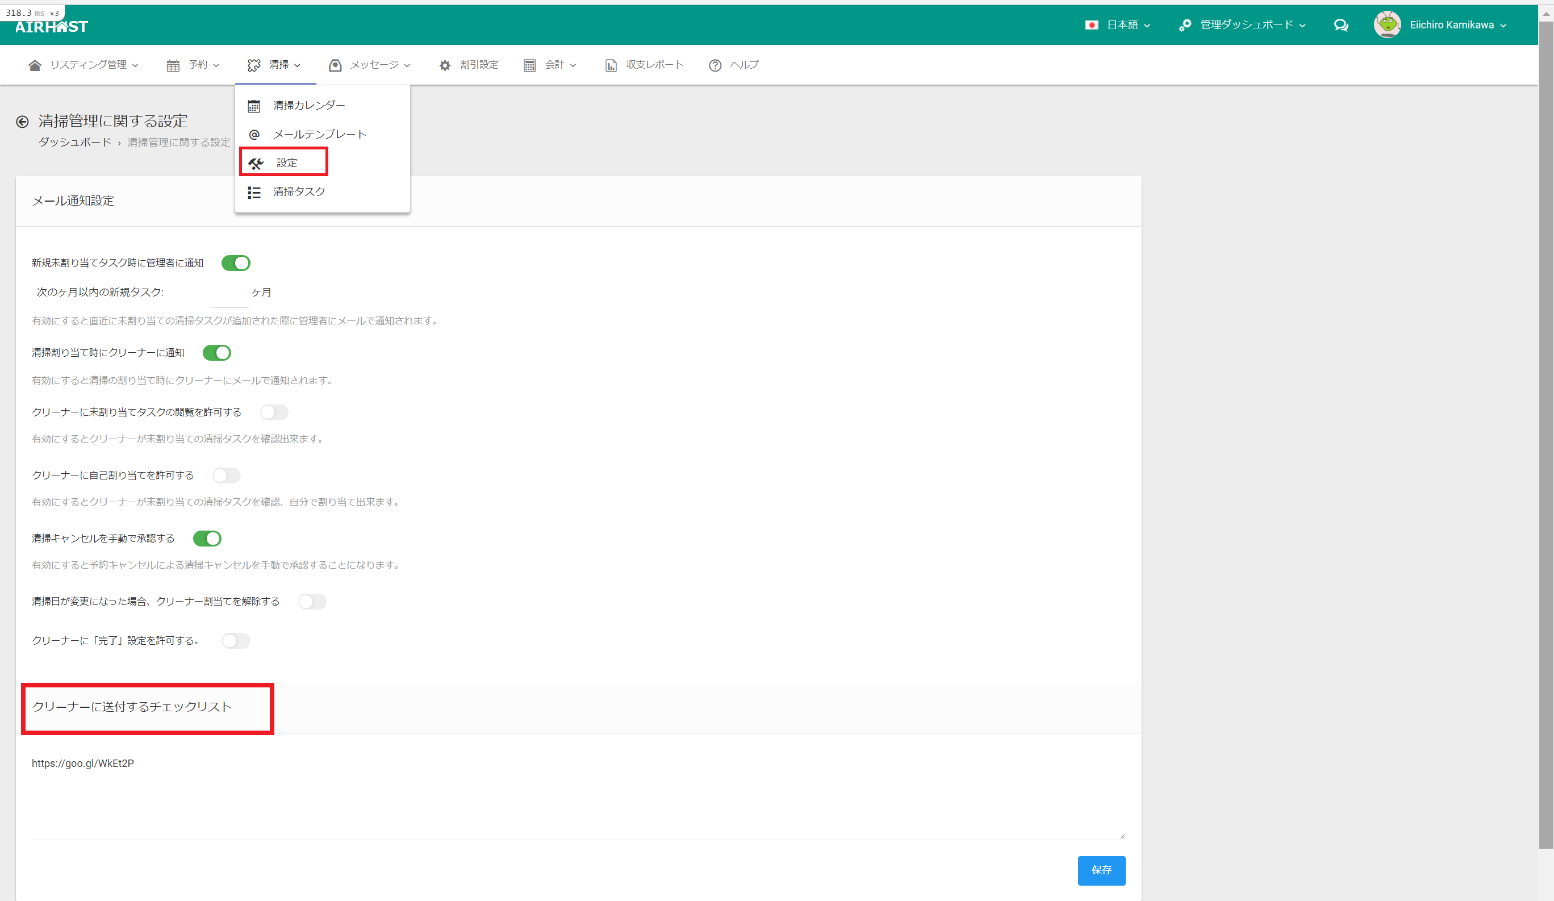Click the user avatar picture
Viewport: 1554px width, 901px height.
click(1387, 24)
